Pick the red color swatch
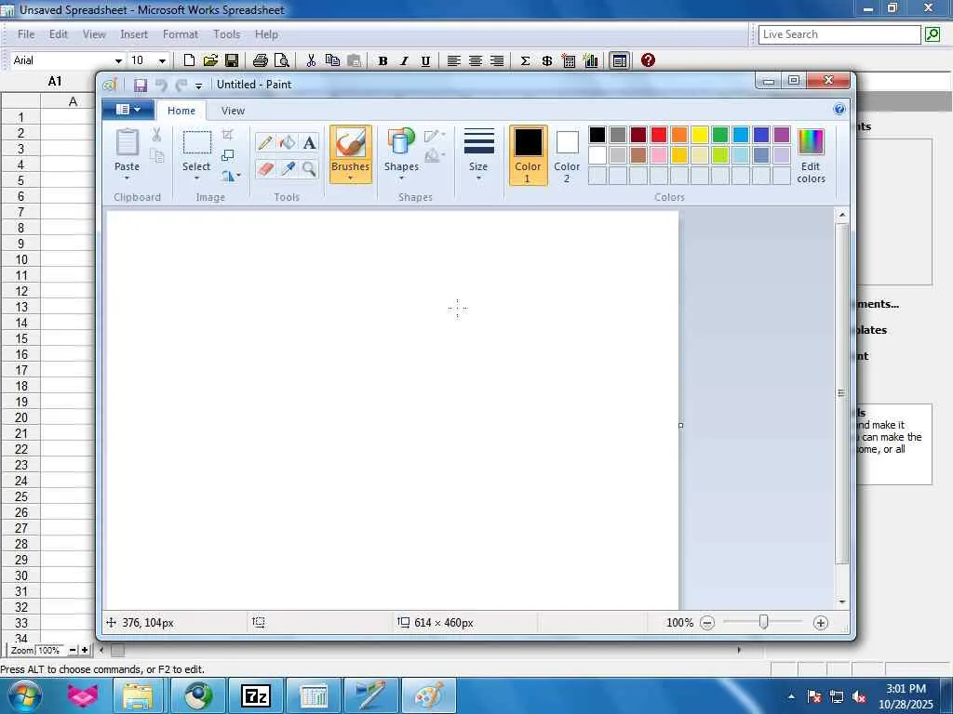 (658, 135)
